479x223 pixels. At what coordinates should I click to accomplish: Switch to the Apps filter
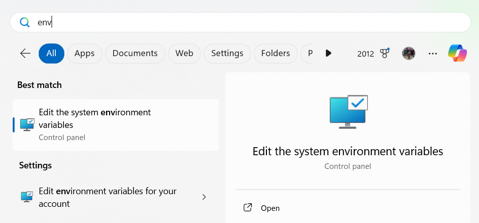coord(85,54)
